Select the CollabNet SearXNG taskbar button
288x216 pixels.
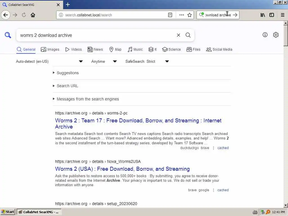pos(39,212)
